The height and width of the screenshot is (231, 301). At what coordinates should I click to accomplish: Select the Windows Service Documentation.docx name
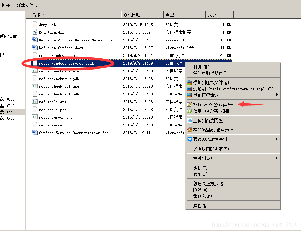pyautogui.click(x=75, y=133)
